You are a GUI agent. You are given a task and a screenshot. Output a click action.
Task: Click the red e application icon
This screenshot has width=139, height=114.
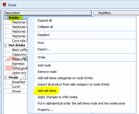pos(4,4)
